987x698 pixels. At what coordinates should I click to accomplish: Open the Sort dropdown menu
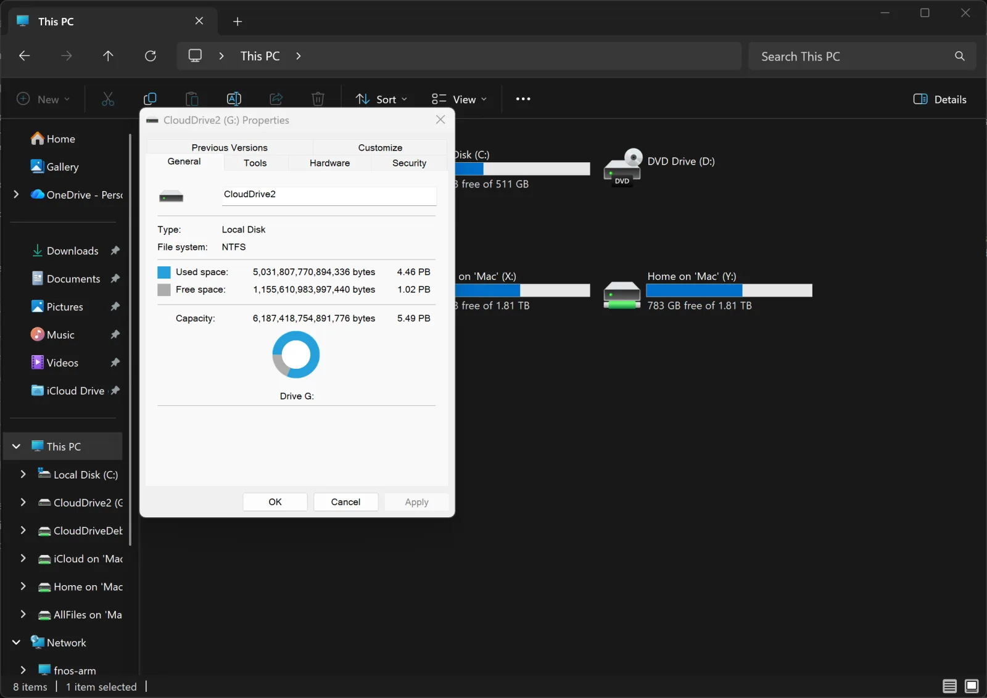click(381, 99)
